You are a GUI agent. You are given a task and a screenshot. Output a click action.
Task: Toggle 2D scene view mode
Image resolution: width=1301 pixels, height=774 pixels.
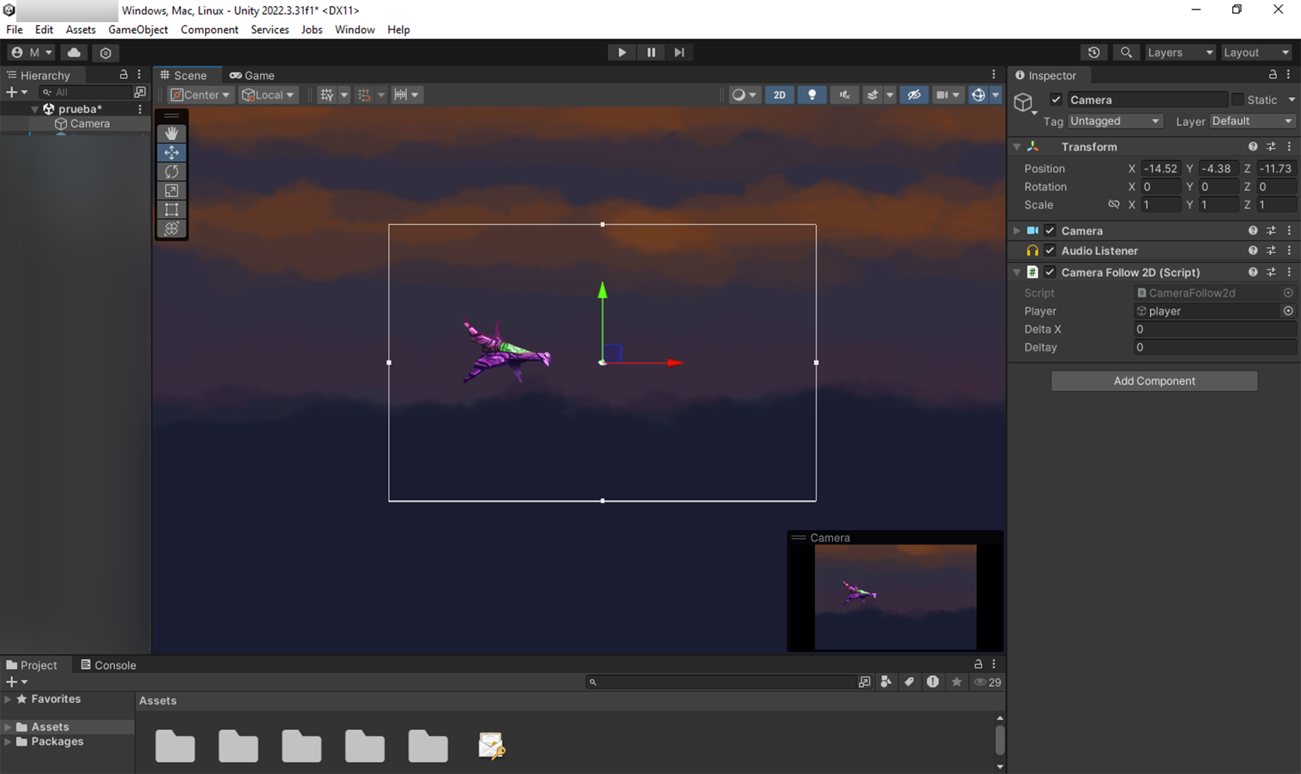(x=779, y=95)
